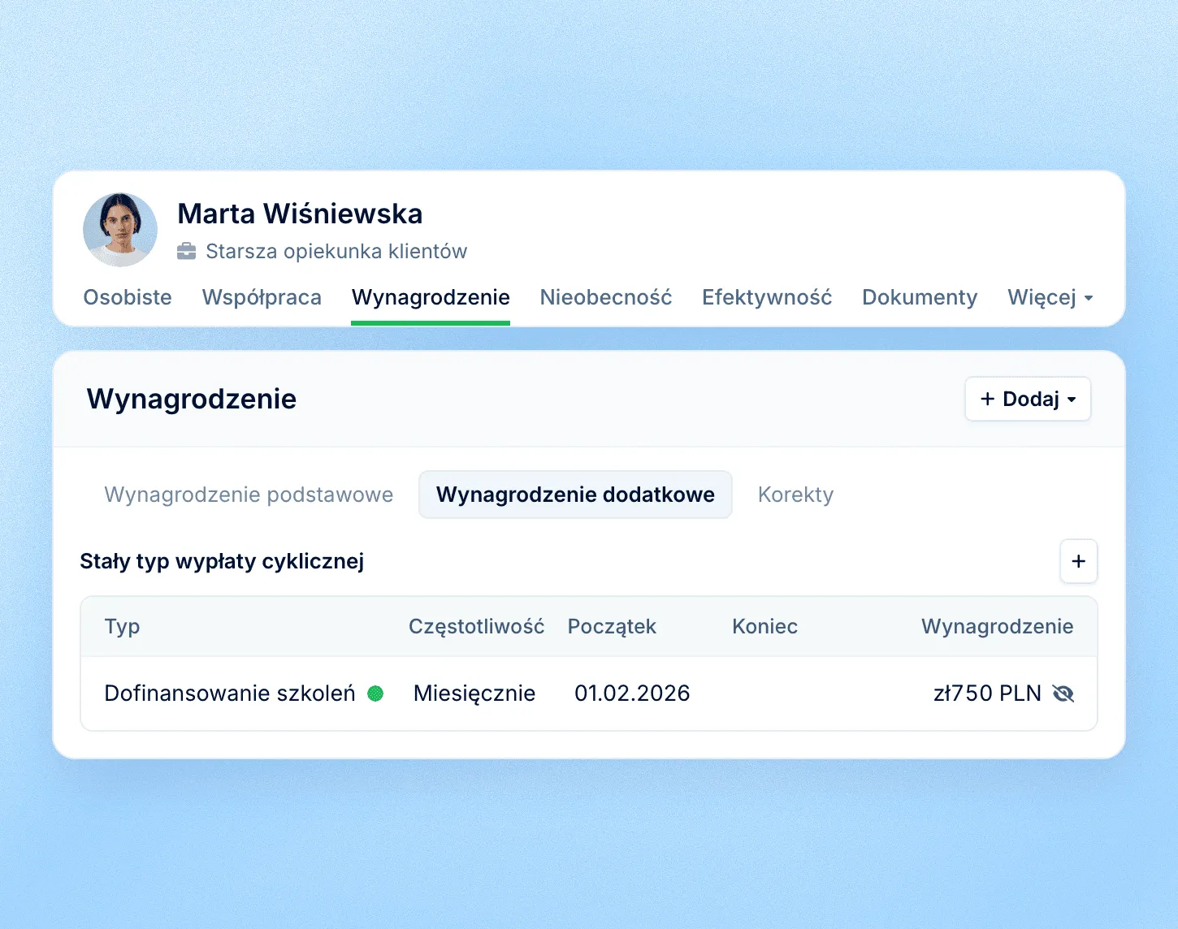Select the Wynagrodzenie podstawowe sub-tab
The height and width of the screenshot is (929, 1178).
249,495
